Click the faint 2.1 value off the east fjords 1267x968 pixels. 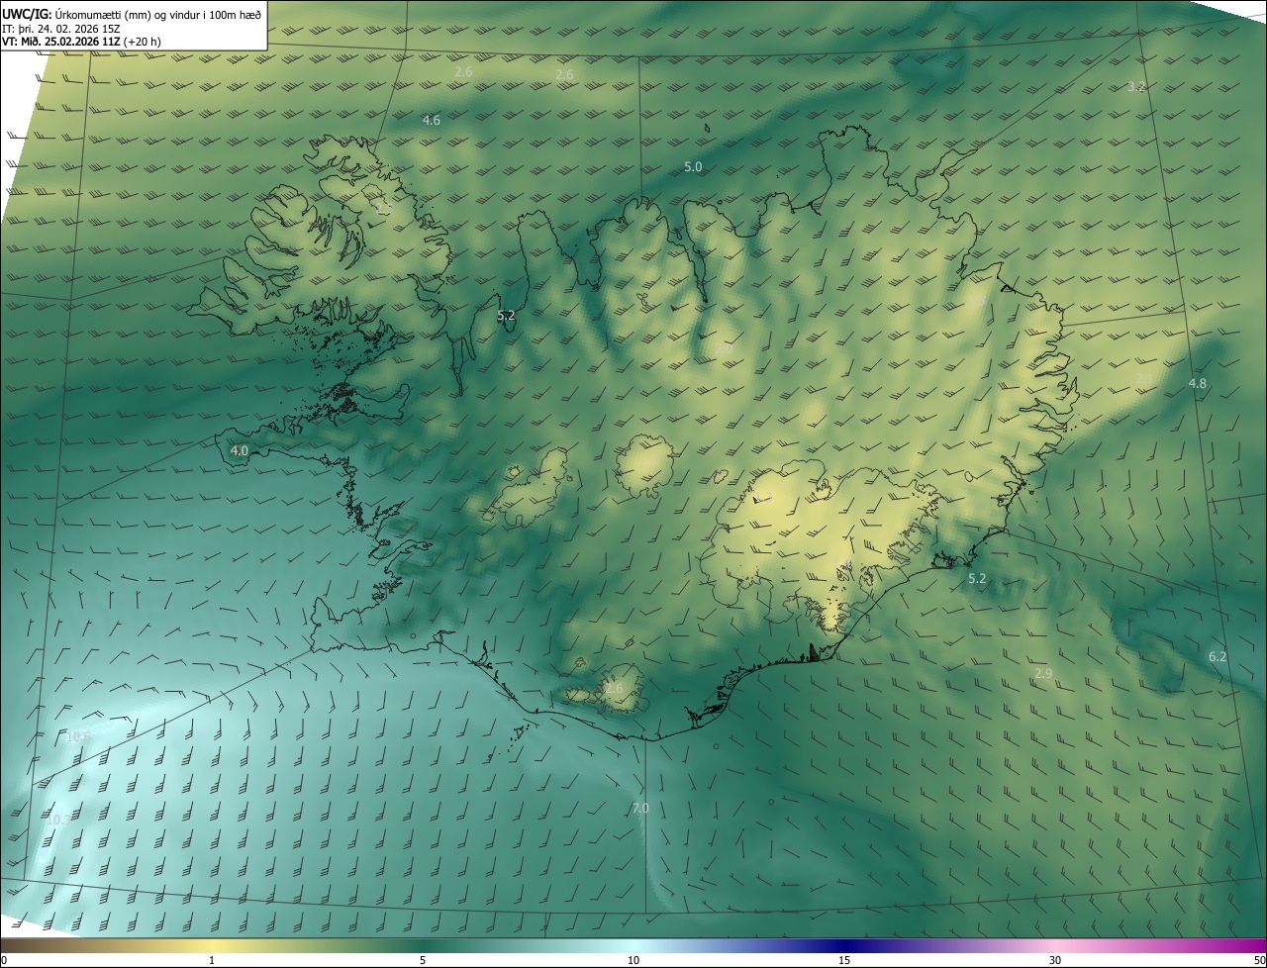click(1143, 379)
